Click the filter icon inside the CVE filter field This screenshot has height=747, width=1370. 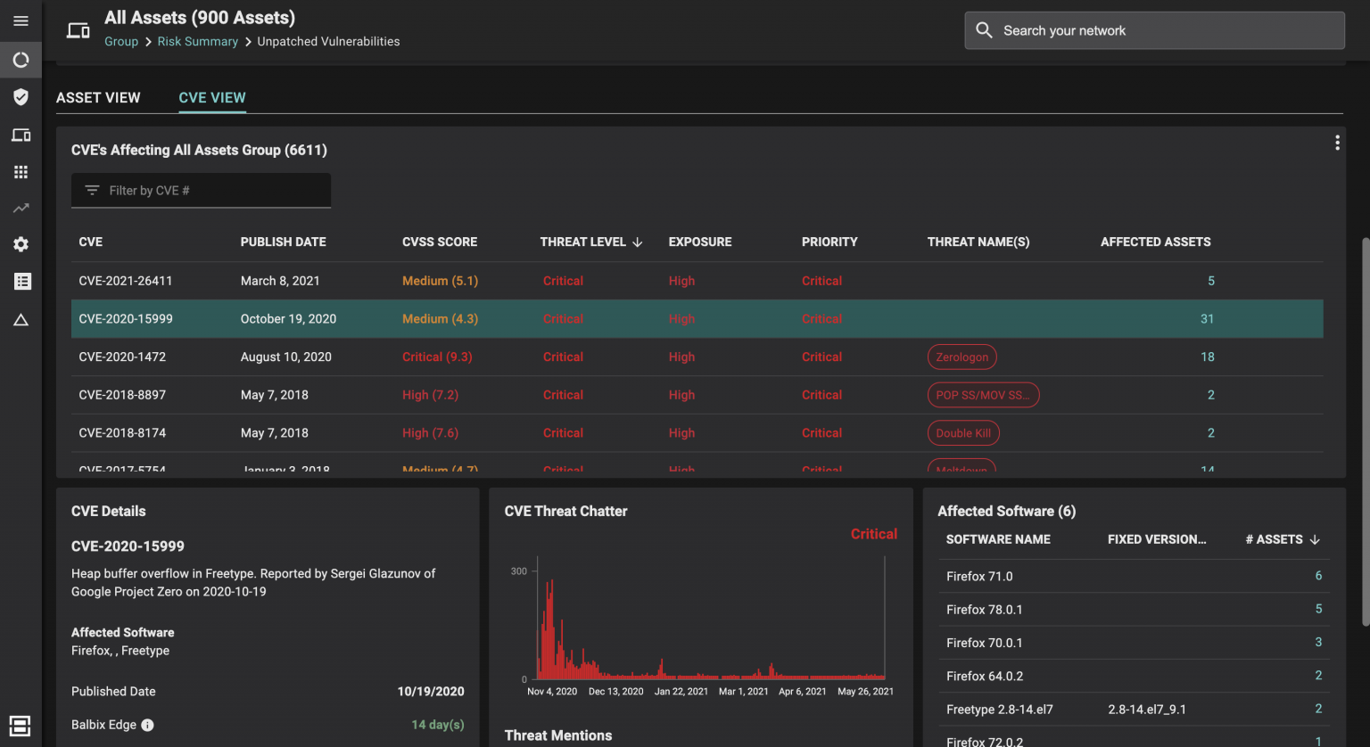click(92, 190)
